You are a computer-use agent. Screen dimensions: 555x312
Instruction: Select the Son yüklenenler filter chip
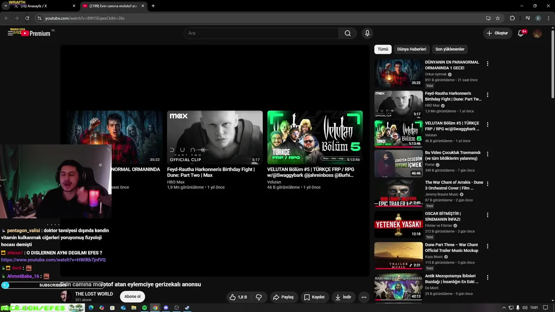point(450,49)
